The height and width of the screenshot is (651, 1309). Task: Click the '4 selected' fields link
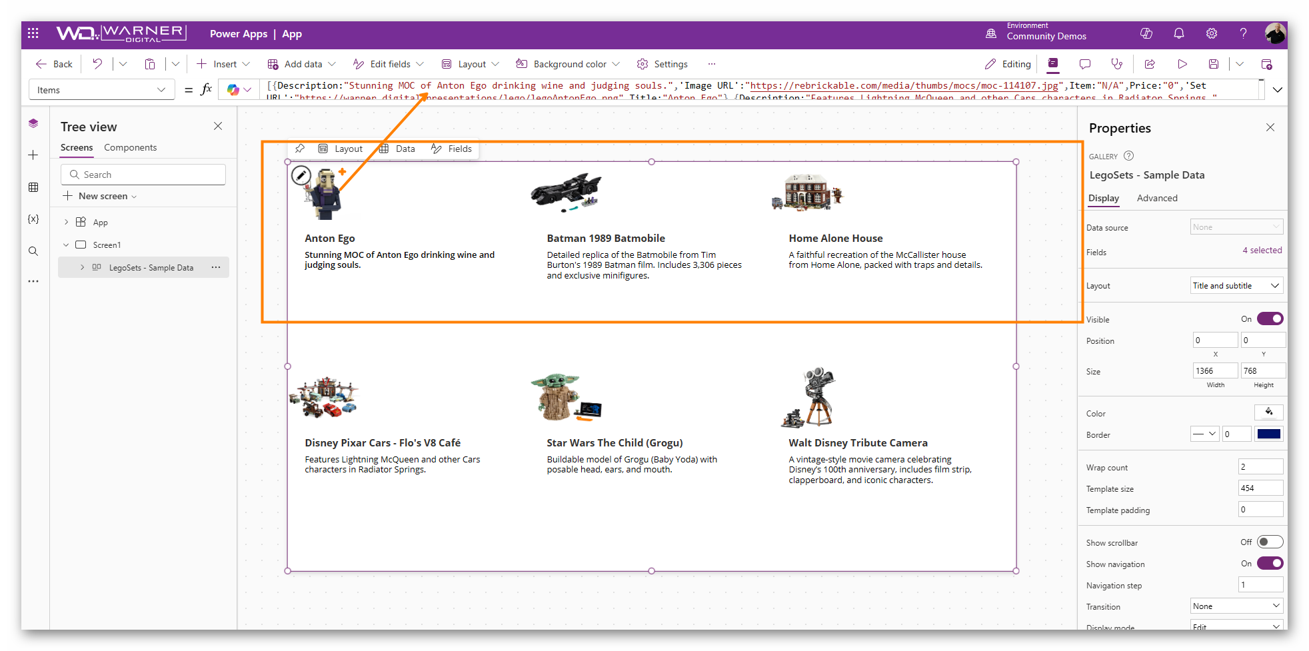coord(1262,250)
